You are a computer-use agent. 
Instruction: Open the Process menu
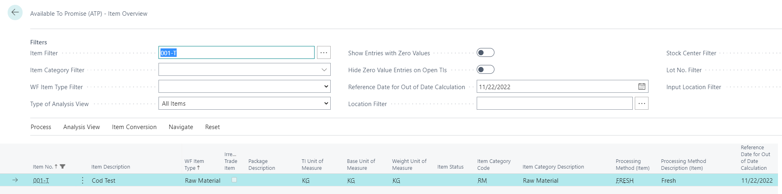pyautogui.click(x=41, y=127)
